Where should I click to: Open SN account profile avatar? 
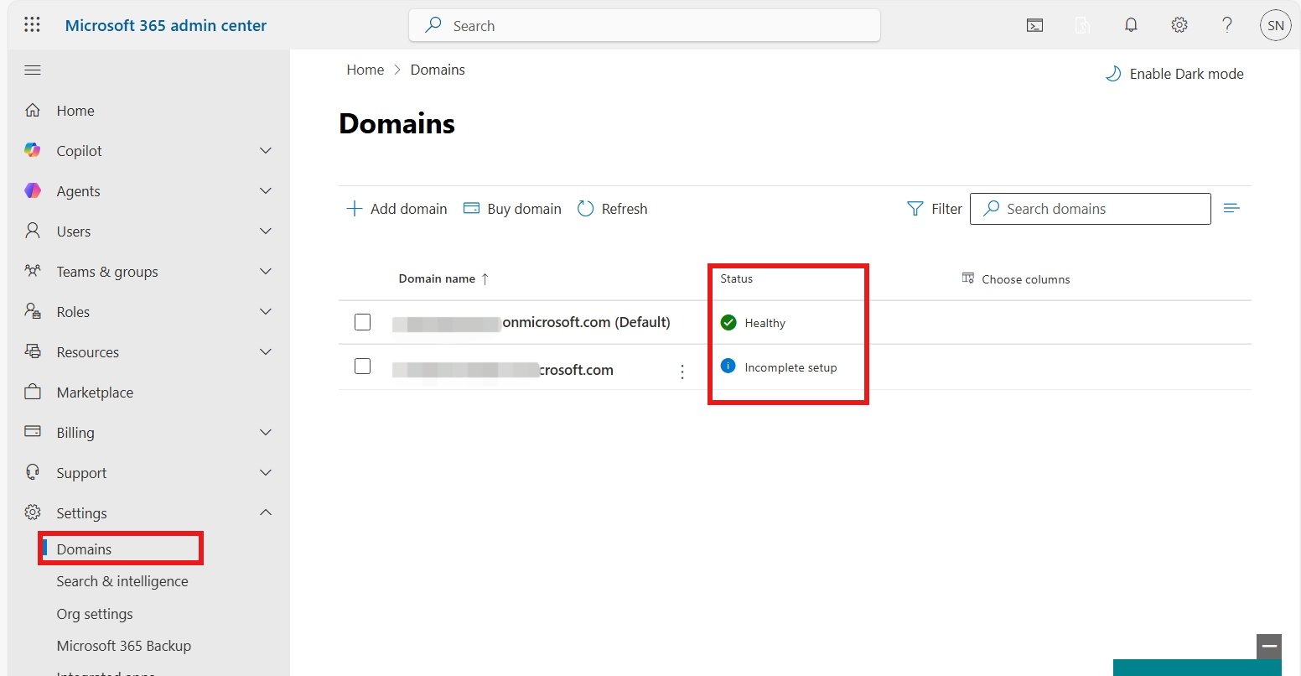pyautogui.click(x=1276, y=25)
